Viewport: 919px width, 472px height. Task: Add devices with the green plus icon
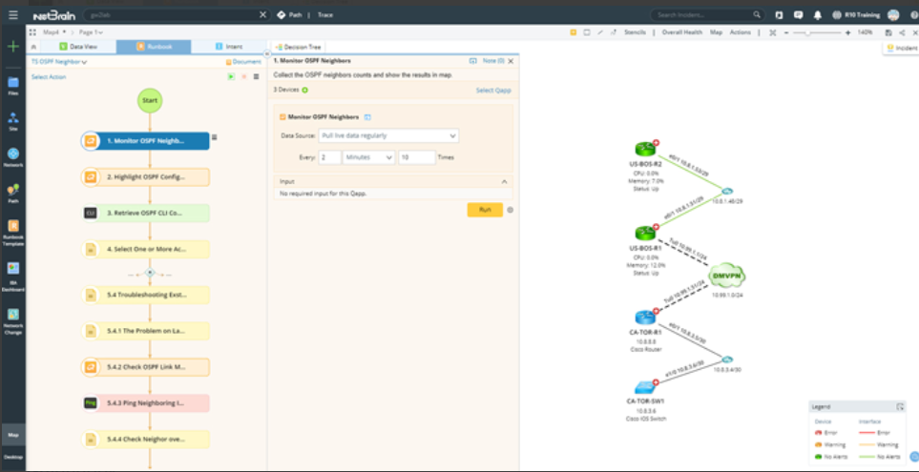point(304,91)
